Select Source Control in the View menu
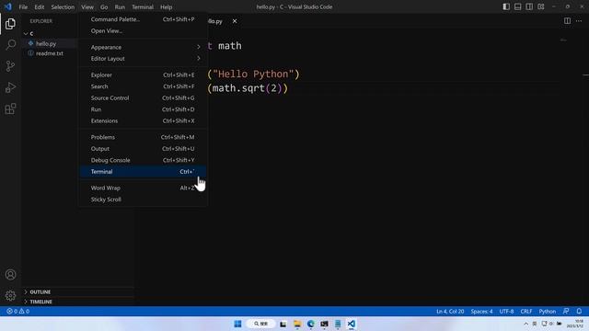This screenshot has width=589, height=331. pos(143,98)
